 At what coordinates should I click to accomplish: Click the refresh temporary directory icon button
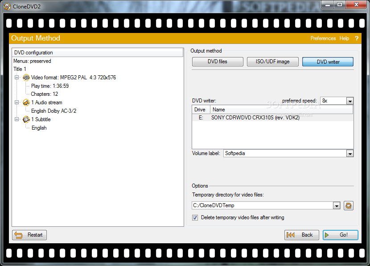click(x=348, y=206)
